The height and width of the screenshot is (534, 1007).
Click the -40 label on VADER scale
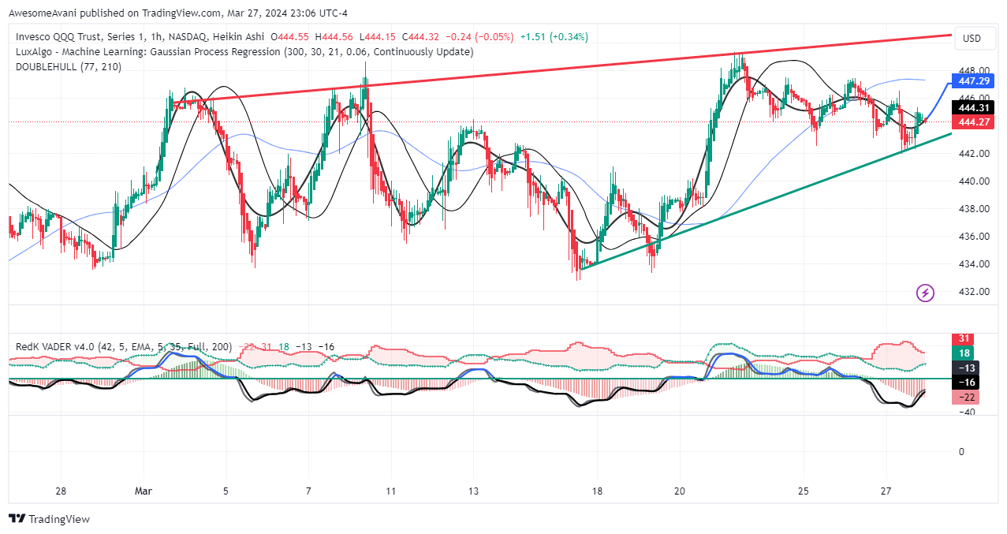point(967,412)
